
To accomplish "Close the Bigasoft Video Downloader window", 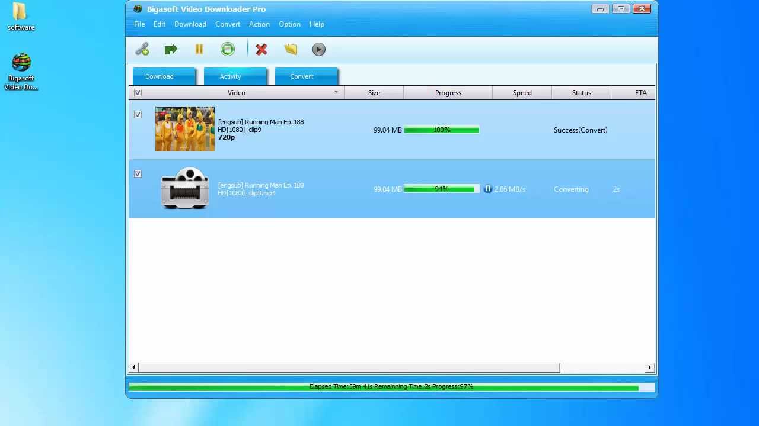I will tap(642, 9).
